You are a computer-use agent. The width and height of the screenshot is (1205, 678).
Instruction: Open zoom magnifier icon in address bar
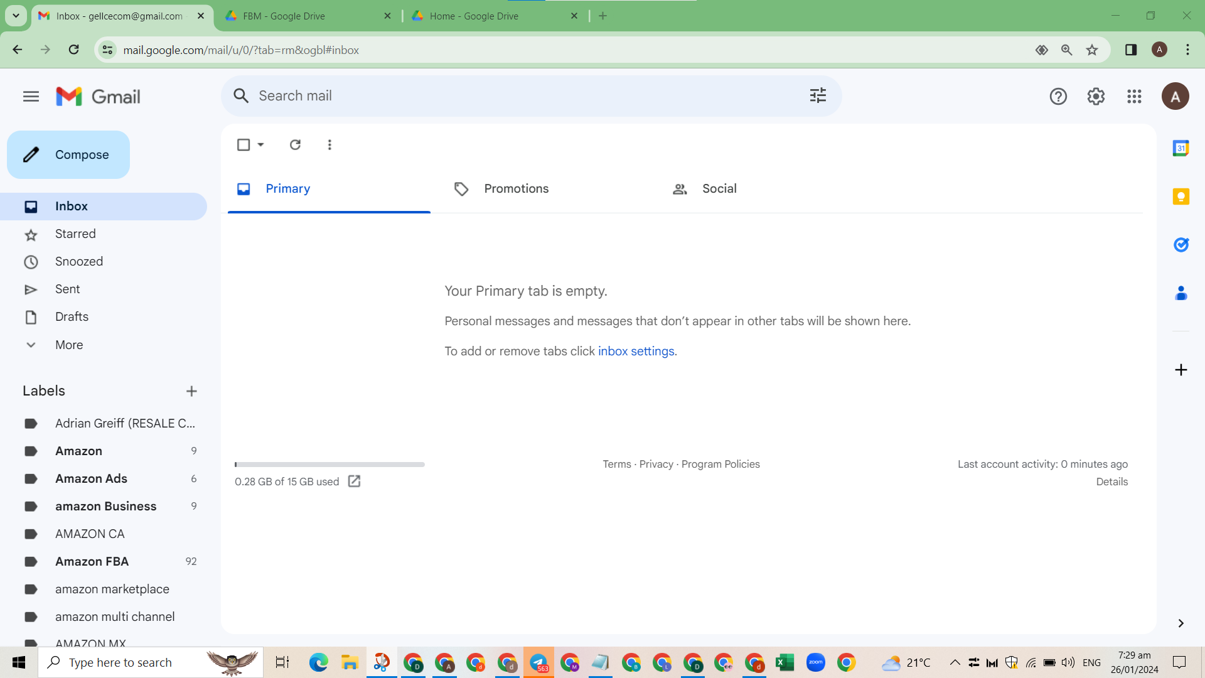pos(1066,50)
